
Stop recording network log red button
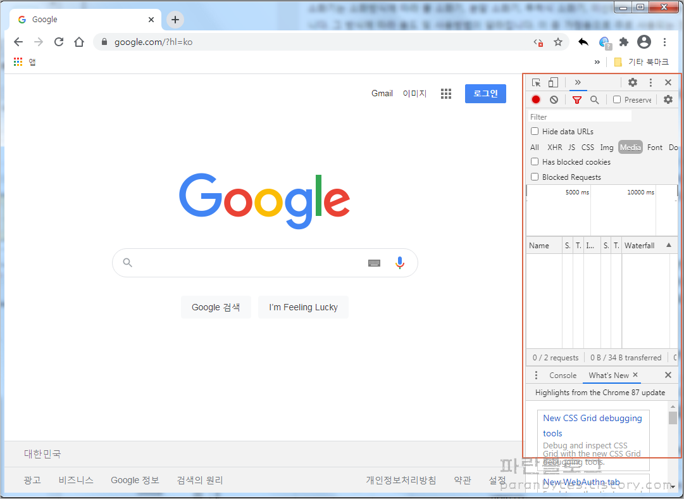point(536,99)
